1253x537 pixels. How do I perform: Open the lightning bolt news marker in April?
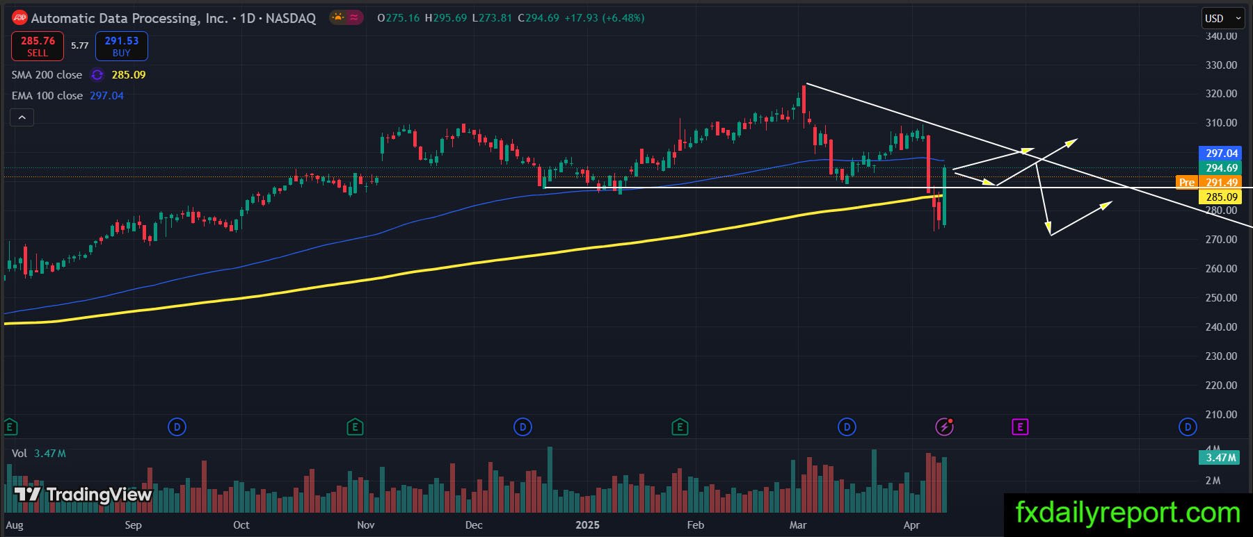point(944,427)
